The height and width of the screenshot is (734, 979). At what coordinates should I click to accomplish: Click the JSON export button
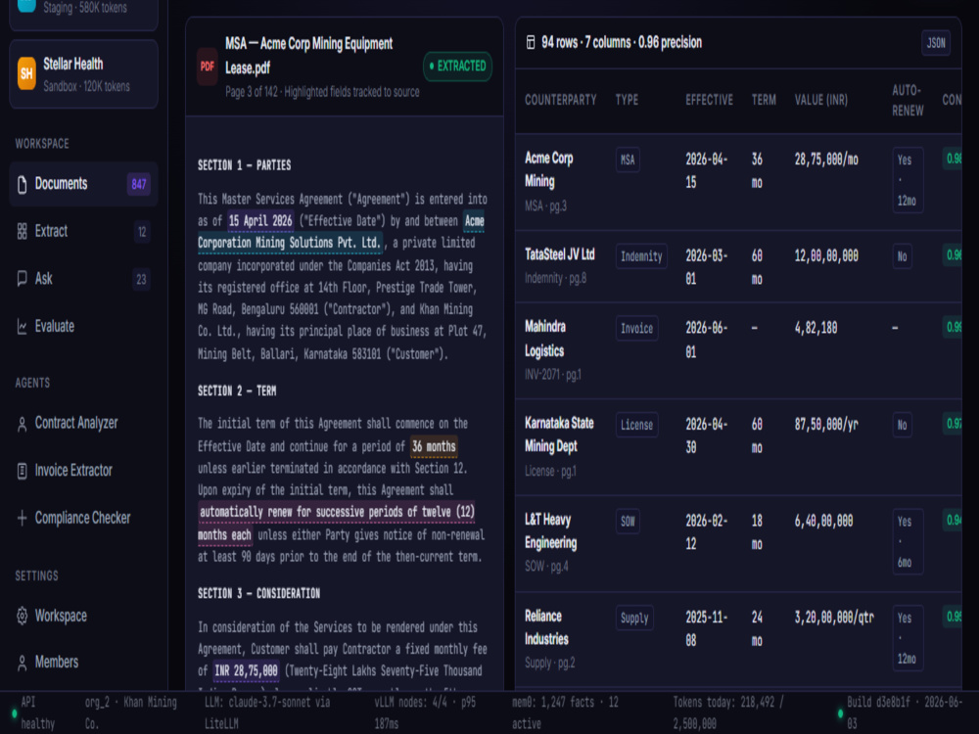pyautogui.click(x=935, y=43)
